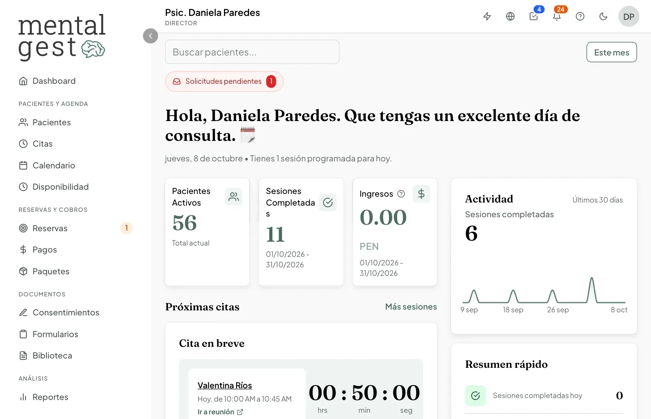The image size is (651, 419).
Task: Open the tasks checklist icon with badge 4
Action: (x=534, y=16)
